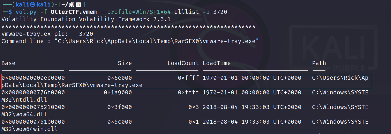The image size is (391, 134).
Task: Click the Size column header
Action: click(x=125, y=63)
